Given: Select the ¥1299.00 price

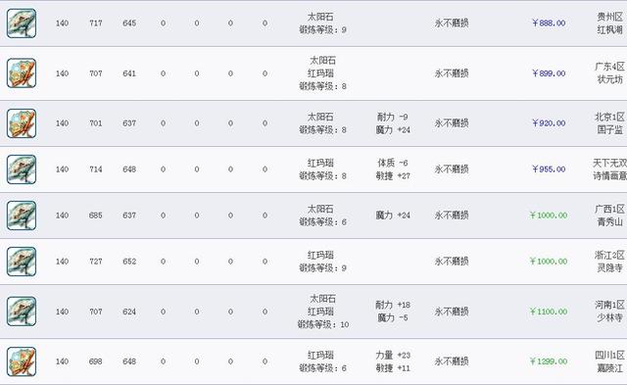Looking at the screenshot, I should pyautogui.click(x=549, y=361).
